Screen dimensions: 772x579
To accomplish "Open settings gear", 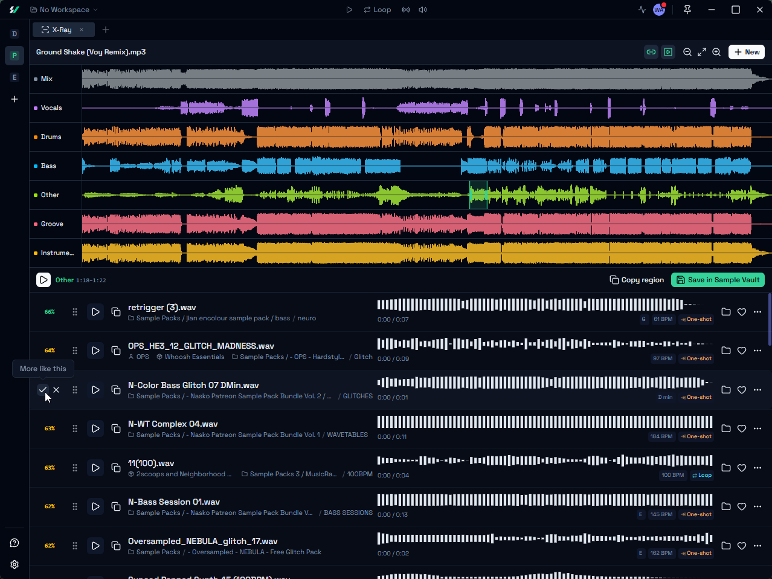I will tap(14, 564).
